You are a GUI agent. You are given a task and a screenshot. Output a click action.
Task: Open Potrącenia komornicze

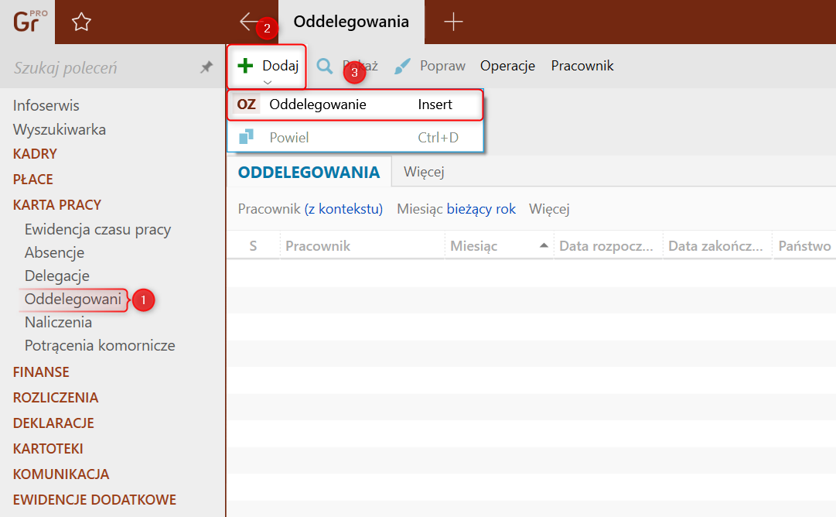(x=100, y=346)
